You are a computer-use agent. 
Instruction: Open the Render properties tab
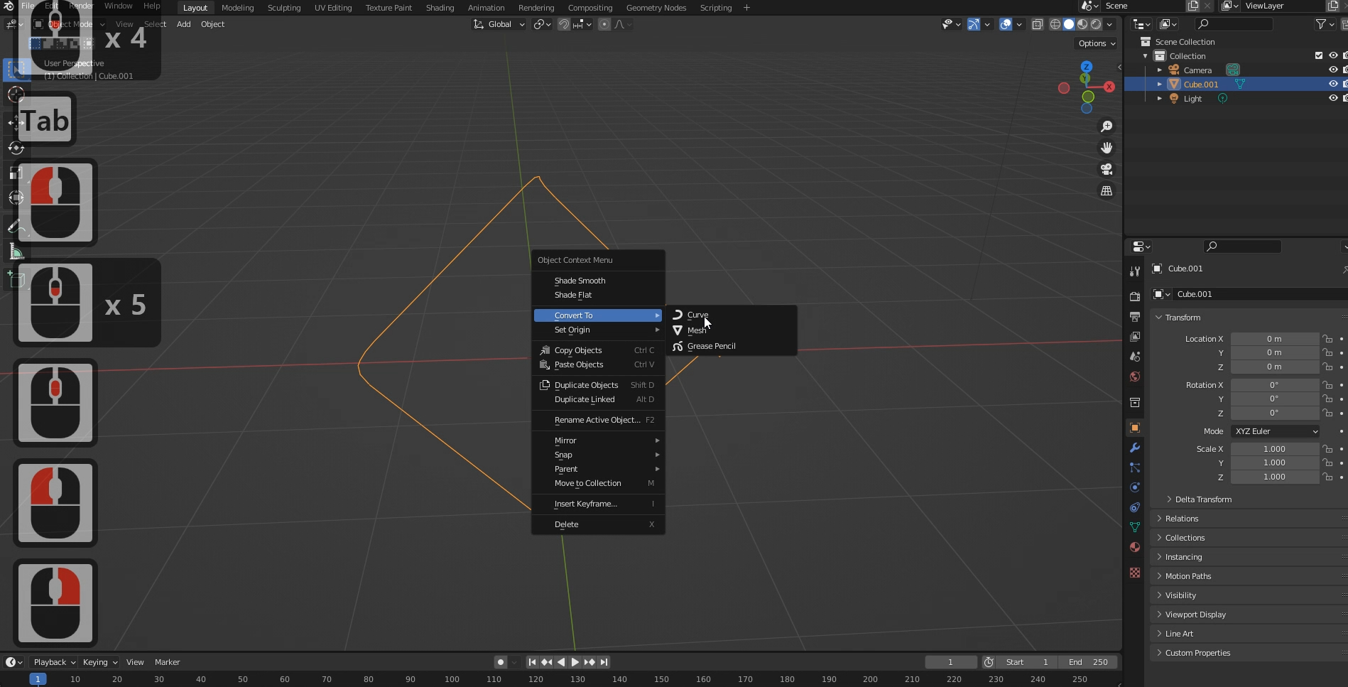[1135, 296]
